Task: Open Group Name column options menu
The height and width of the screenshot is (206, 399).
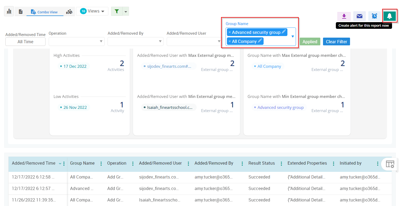Action: [101, 164]
